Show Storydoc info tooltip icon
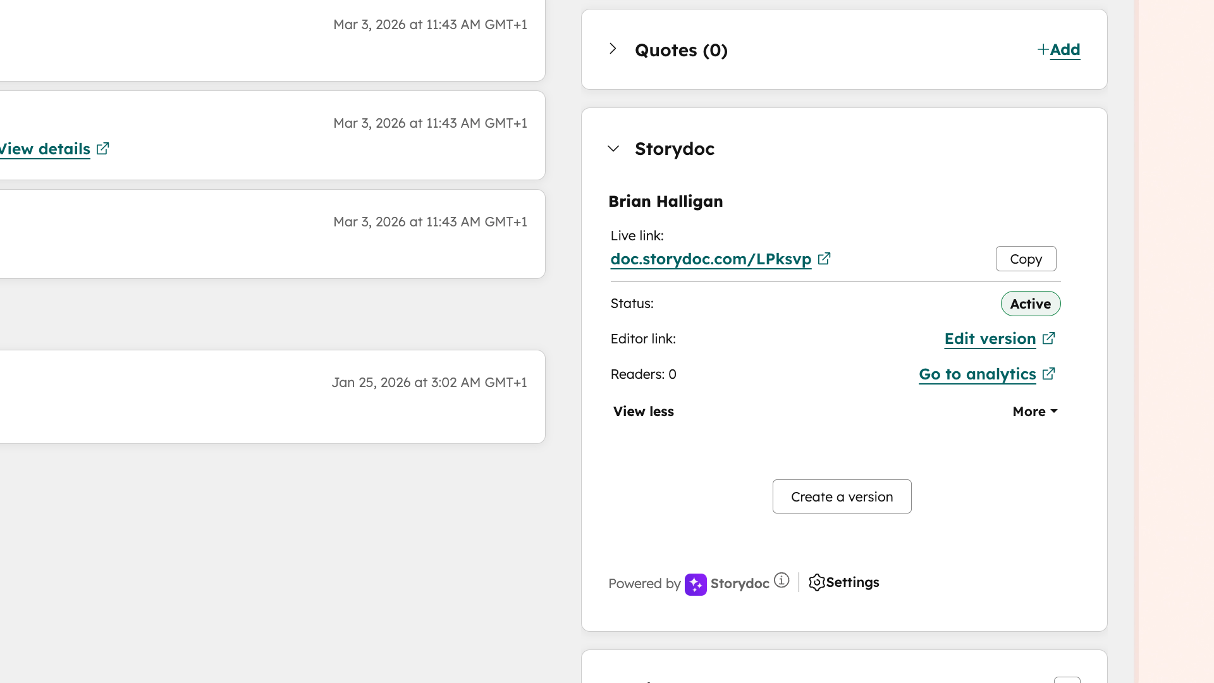Viewport: 1214px width, 683px height. [782, 581]
